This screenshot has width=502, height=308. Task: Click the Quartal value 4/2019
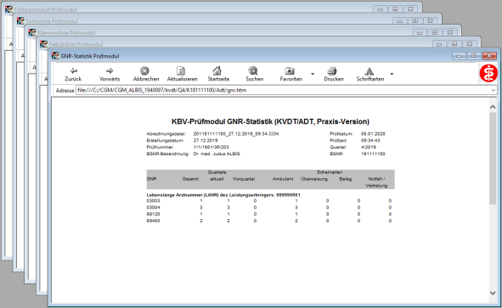(x=369, y=147)
